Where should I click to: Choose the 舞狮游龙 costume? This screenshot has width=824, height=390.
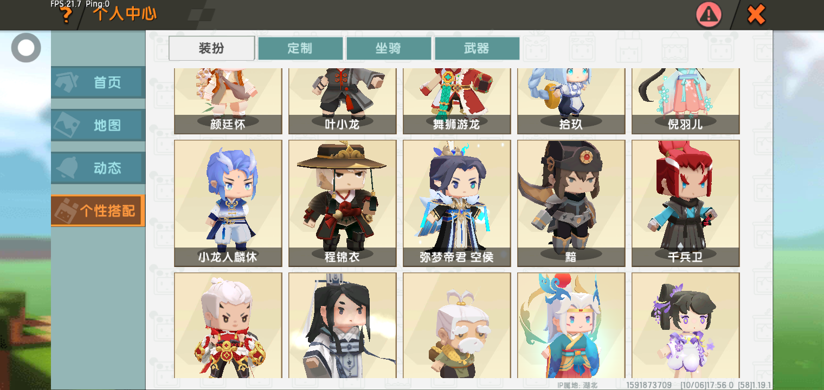[457, 101]
